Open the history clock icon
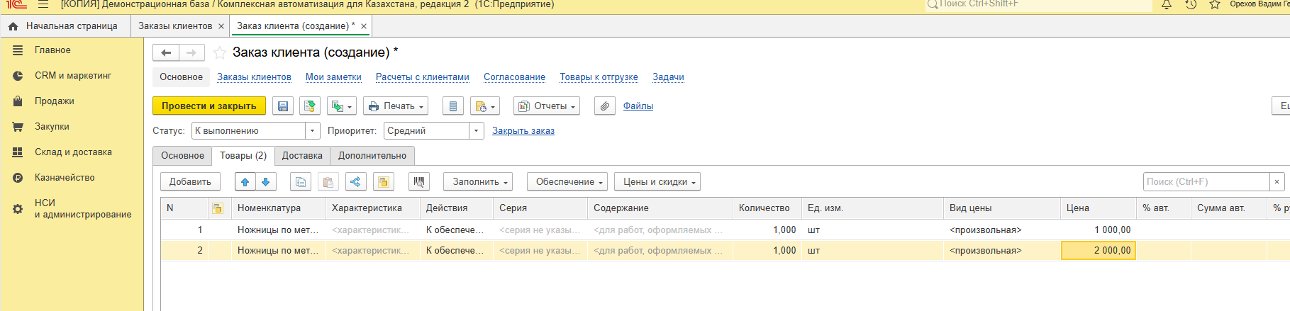Viewport: 1290px width, 311px height. [1191, 4]
